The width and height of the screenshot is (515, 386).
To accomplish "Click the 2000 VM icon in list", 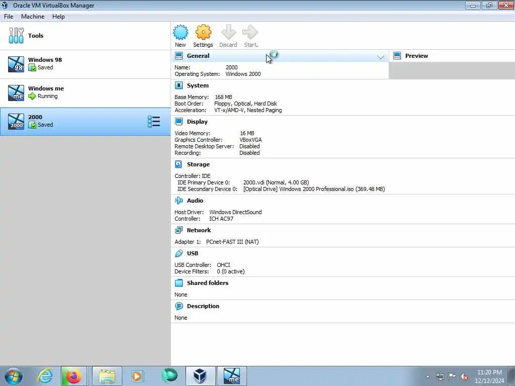I will pyautogui.click(x=16, y=122).
